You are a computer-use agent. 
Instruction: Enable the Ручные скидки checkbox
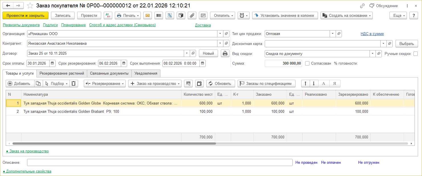[x=415, y=54]
